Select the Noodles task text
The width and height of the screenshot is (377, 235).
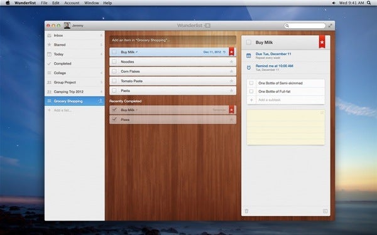point(127,61)
